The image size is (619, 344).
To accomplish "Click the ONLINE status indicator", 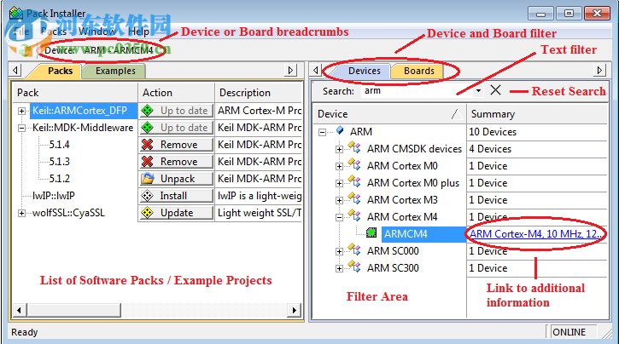I will [x=571, y=332].
